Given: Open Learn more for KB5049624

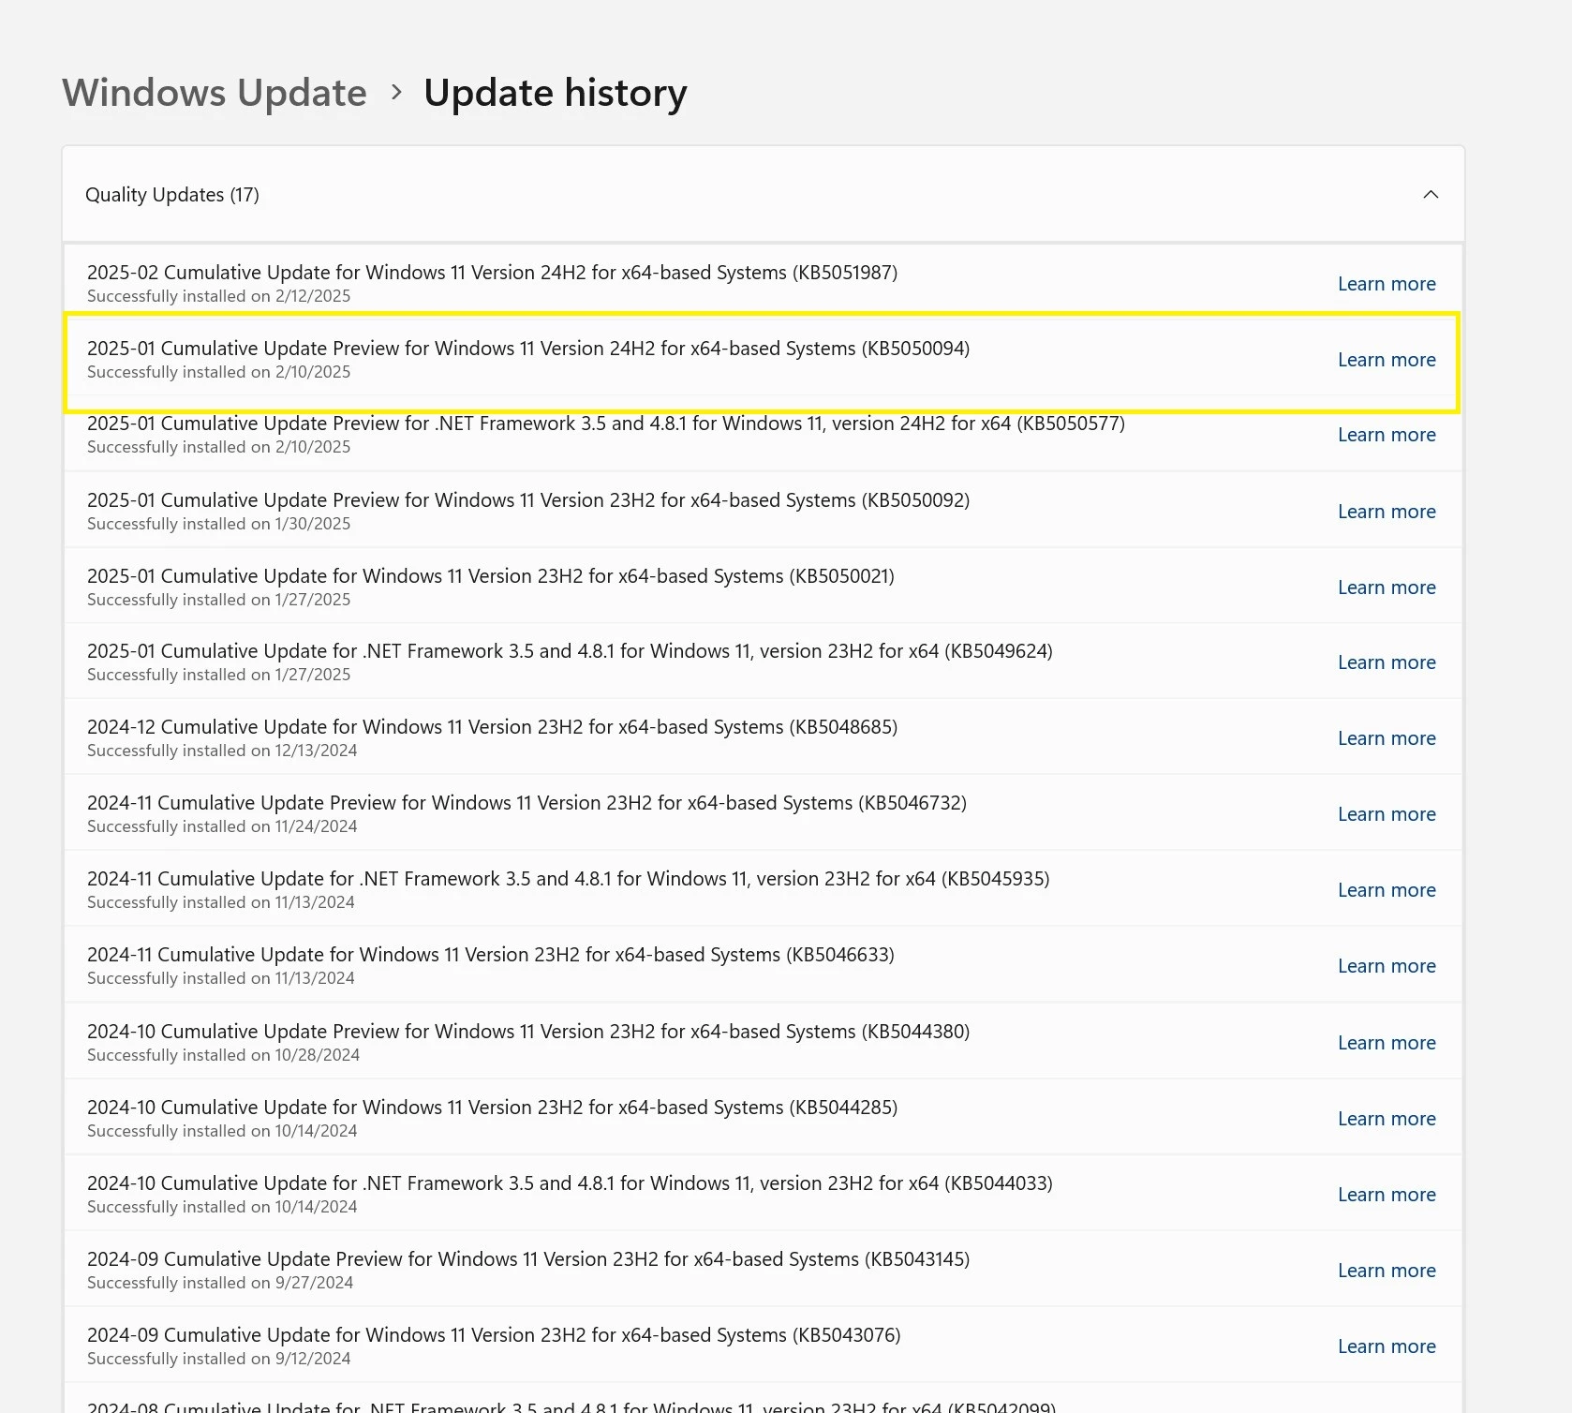Looking at the screenshot, I should tap(1387, 662).
